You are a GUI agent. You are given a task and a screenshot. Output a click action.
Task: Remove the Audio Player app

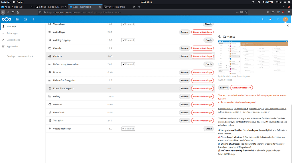coord(184,32)
